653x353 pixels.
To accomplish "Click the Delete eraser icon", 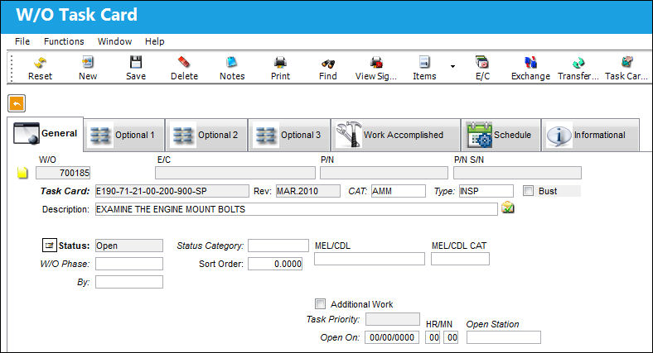I will [184, 63].
